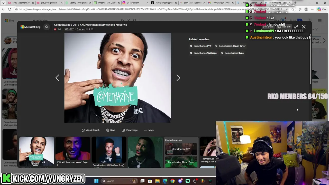Screen dimensions: 329x185
Task: Open the More options menu
Action: [x=149, y=130]
